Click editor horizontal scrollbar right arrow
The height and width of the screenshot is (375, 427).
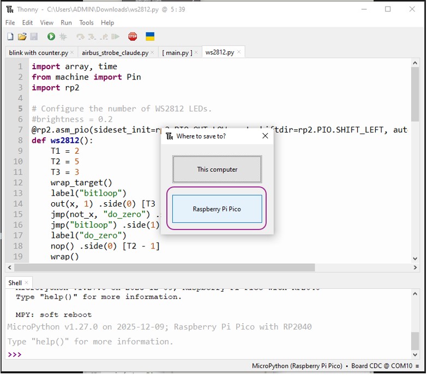tap(415, 268)
